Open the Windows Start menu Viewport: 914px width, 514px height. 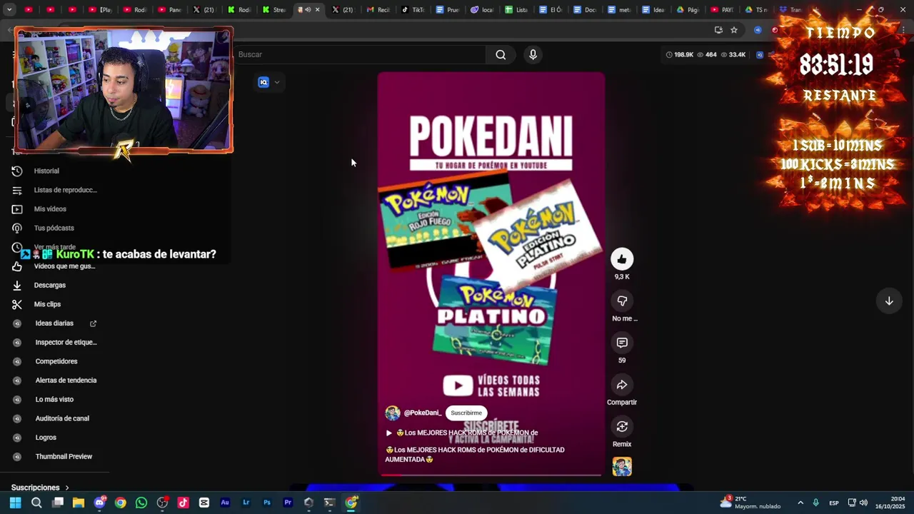16,503
